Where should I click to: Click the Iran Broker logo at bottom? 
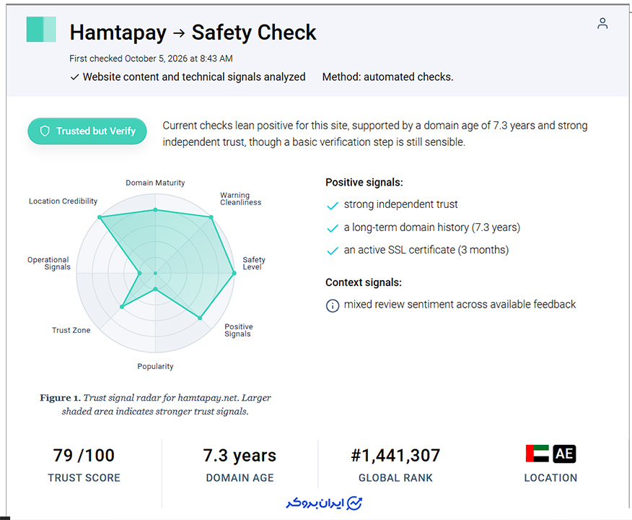click(324, 503)
